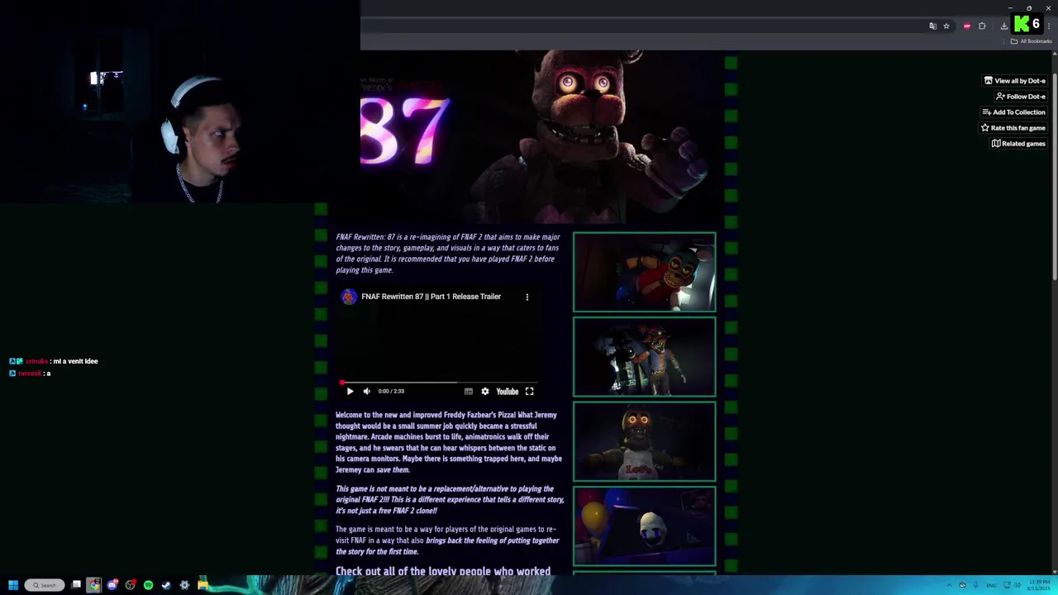
Task: Open the network tray icon
Action: coord(1006,585)
